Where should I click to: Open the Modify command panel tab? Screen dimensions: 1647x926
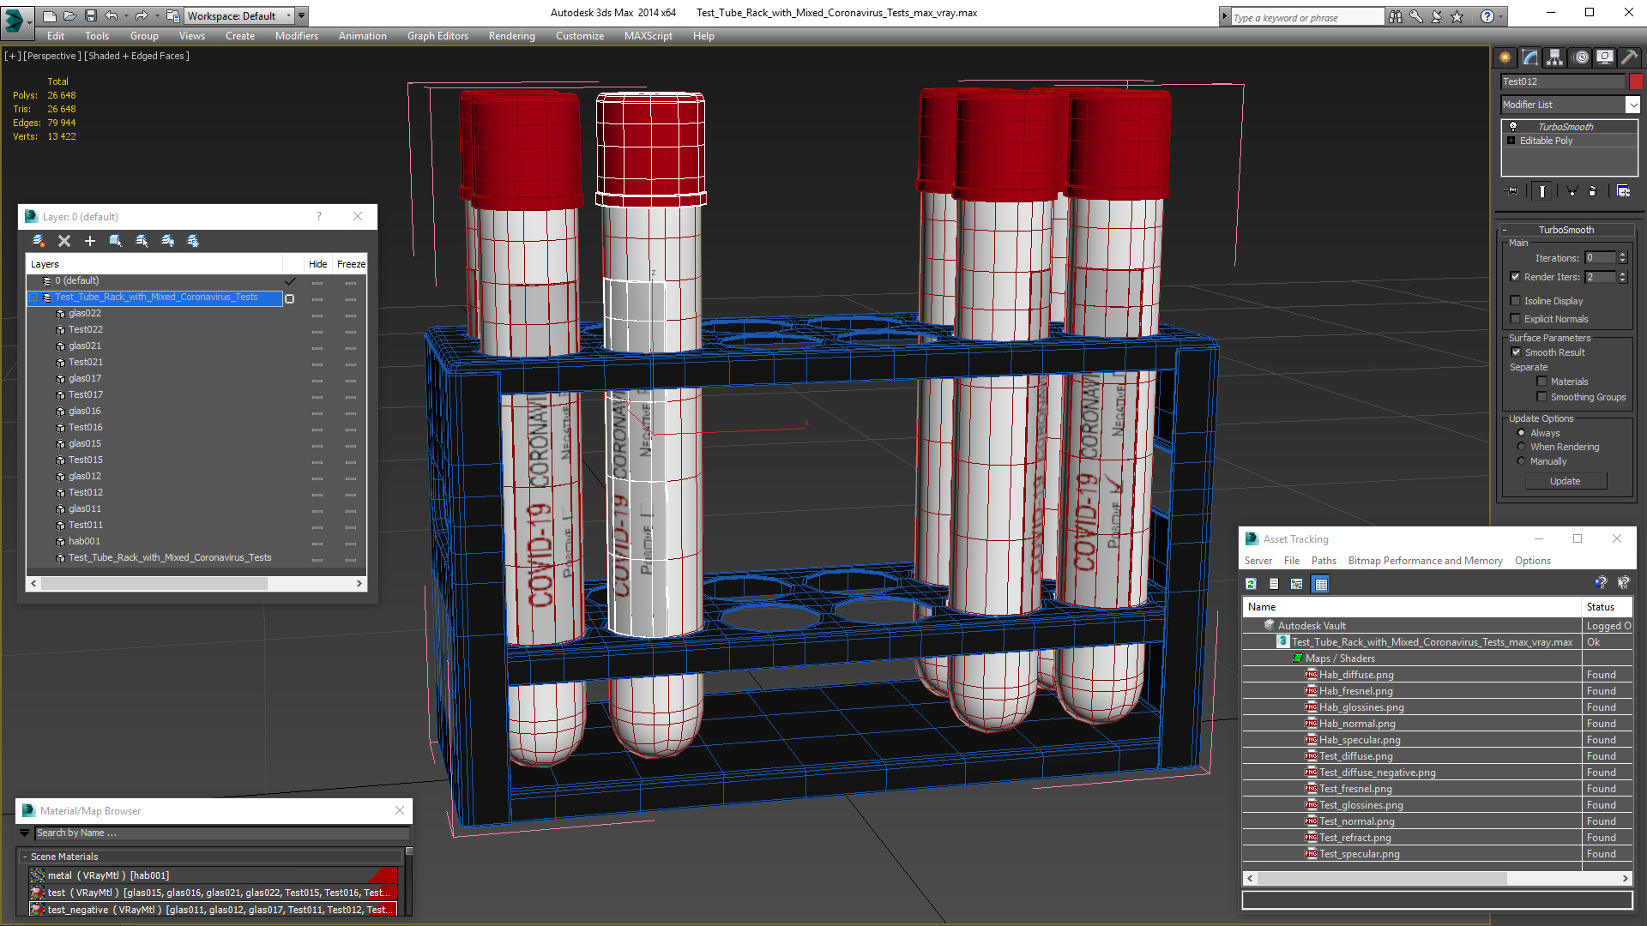tap(1530, 57)
